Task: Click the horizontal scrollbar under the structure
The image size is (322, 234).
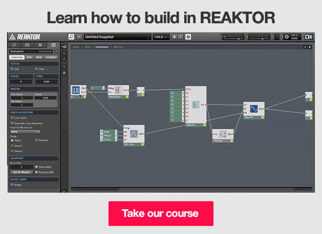Action: pyautogui.click(x=191, y=189)
